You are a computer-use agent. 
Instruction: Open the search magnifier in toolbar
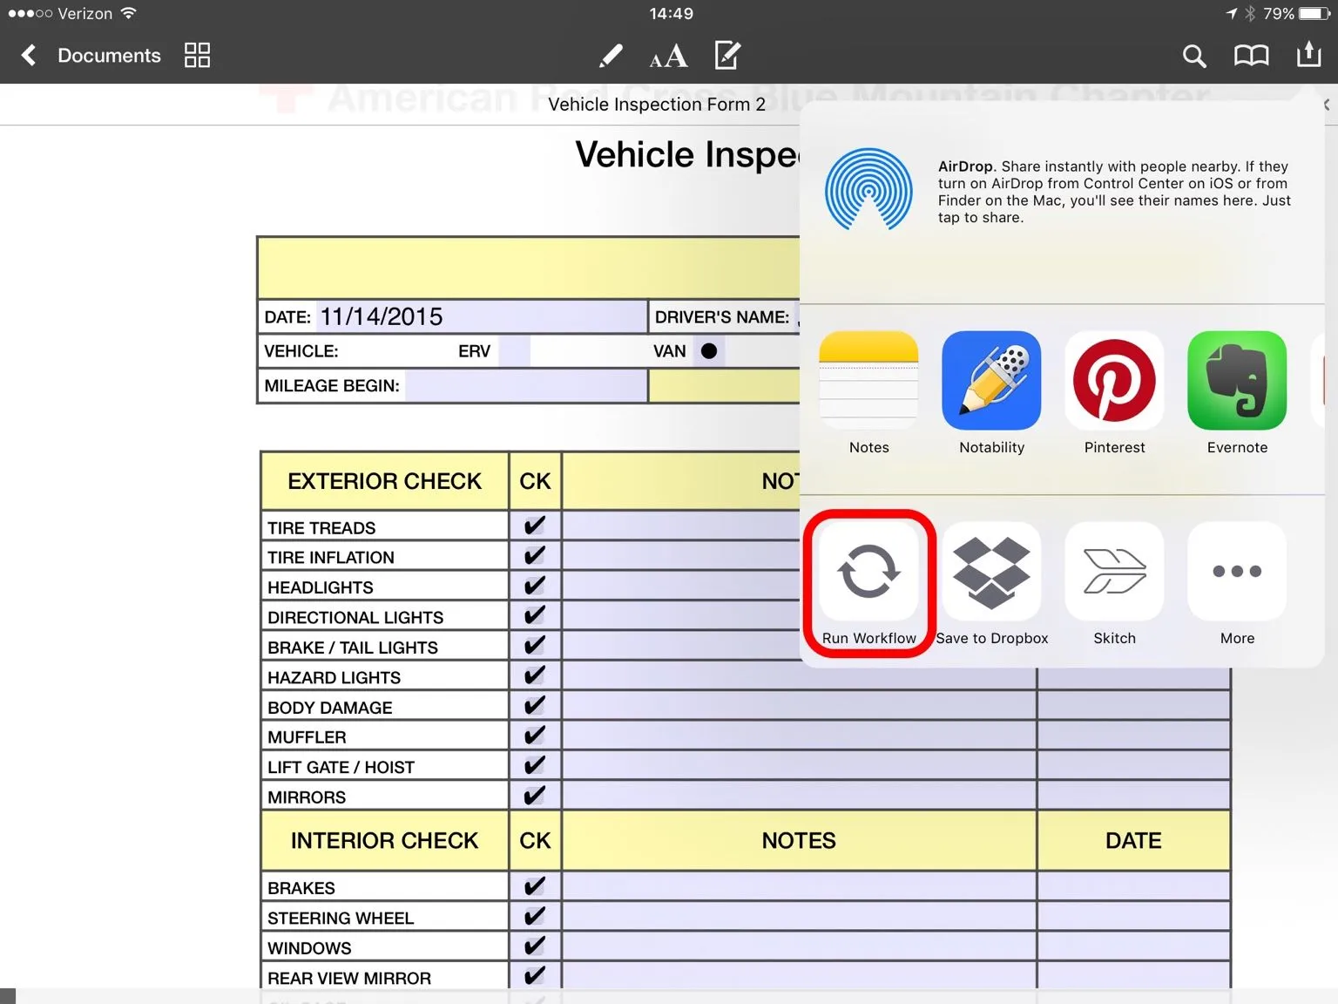tap(1193, 57)
